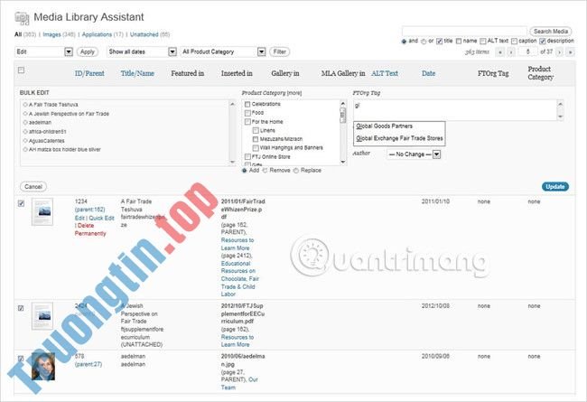Click the Media Library Assistant header icon
The width and height of the screenshot is (587, 402).
22,18
